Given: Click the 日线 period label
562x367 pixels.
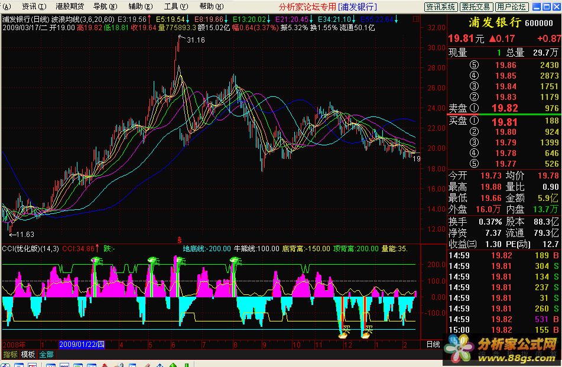Looking at the screenshot, I should pyautogui.click(x=433, y=345).
